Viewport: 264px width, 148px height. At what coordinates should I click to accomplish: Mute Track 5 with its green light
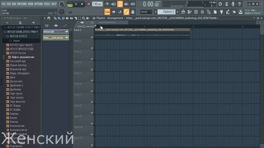coord(92,81)
